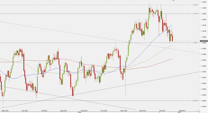Click the Aug 2016 time axis label

tap(64, 111)
